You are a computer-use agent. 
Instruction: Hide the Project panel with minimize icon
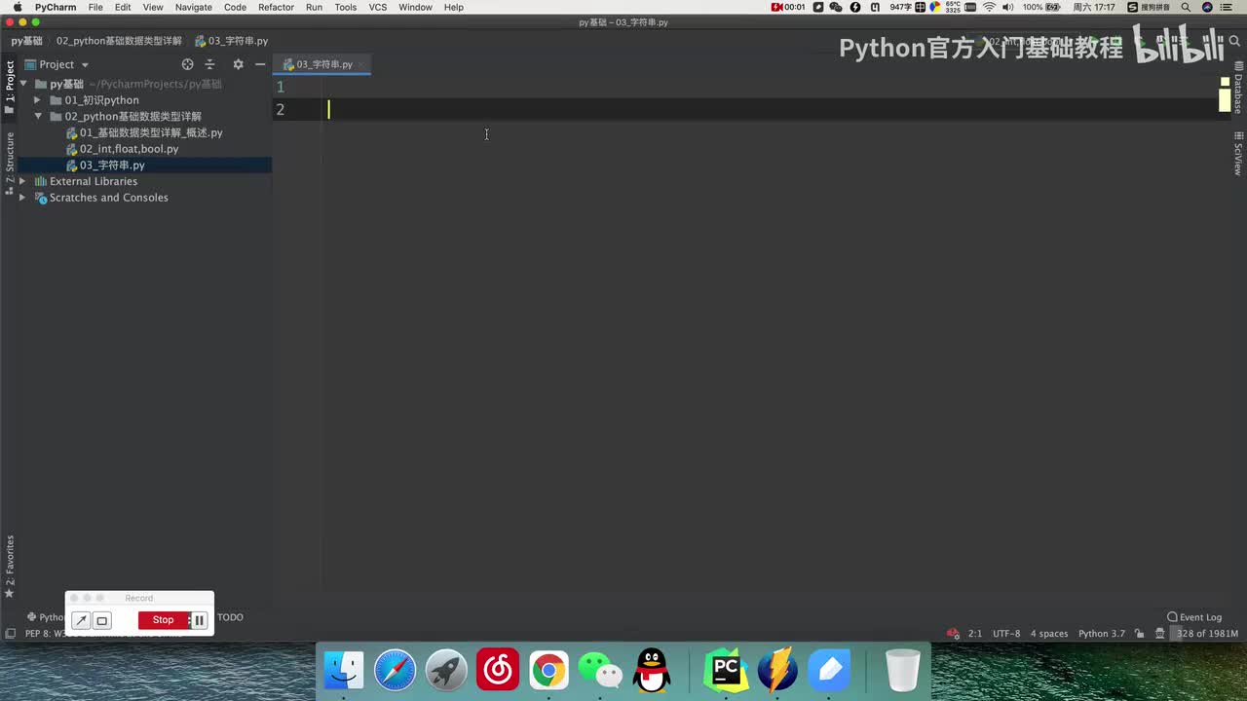pyautogui.click(x=260, y=64)
